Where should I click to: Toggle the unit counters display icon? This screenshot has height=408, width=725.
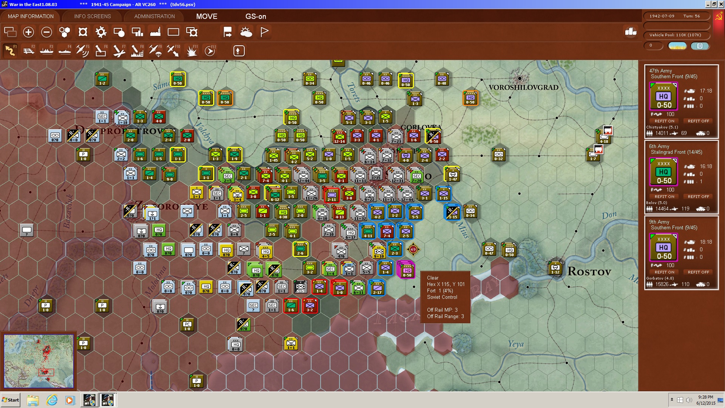click(x=10, y=32)
